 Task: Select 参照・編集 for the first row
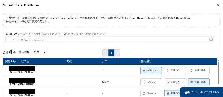[x=199, y=70]
